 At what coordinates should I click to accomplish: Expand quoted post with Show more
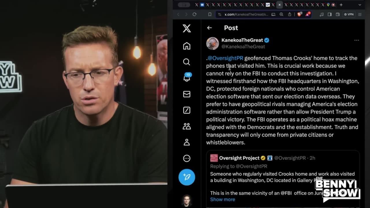coord(223,199)
